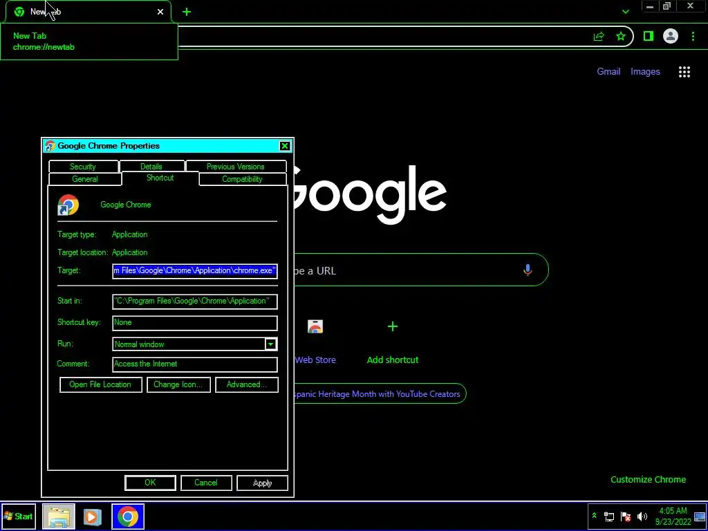Click the "Target location:" label
The image size is (708, 531).
[x=83, y=252]
